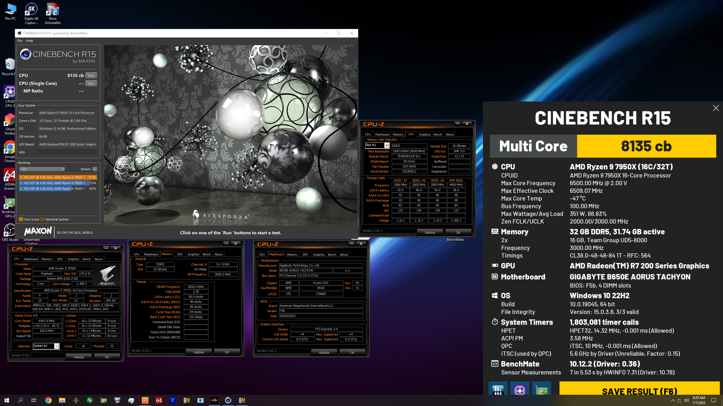This screenshot has height=406, width=723.
Task: Open blue Z taskbar icon
Action: coord(173,400)
